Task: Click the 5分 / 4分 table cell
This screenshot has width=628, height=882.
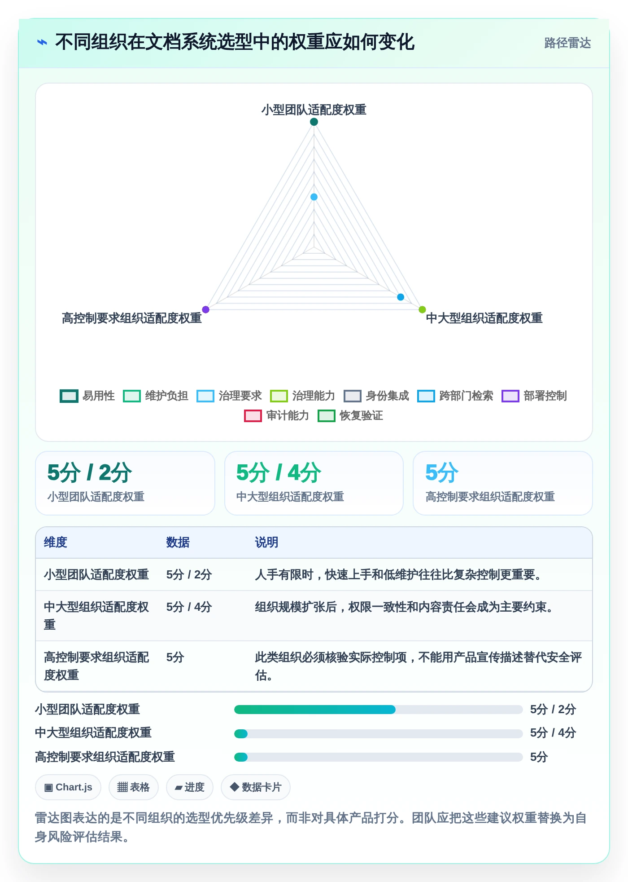Action: coord(189,607)
